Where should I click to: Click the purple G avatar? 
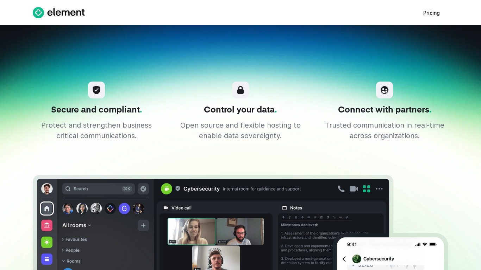coord(124,208)
